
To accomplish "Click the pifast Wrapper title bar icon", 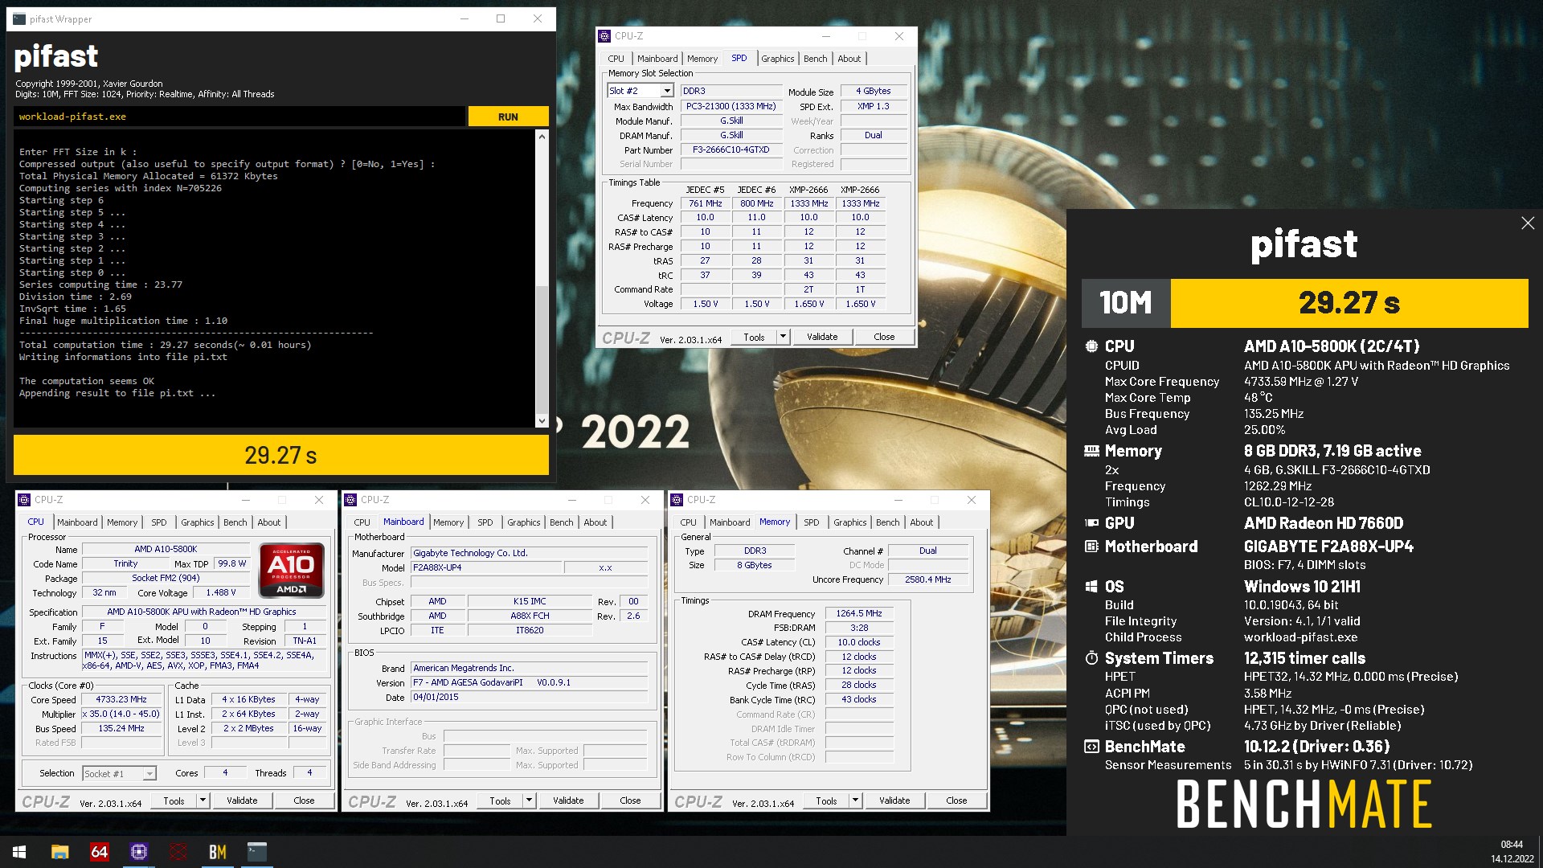I will (x=19, y=18).
